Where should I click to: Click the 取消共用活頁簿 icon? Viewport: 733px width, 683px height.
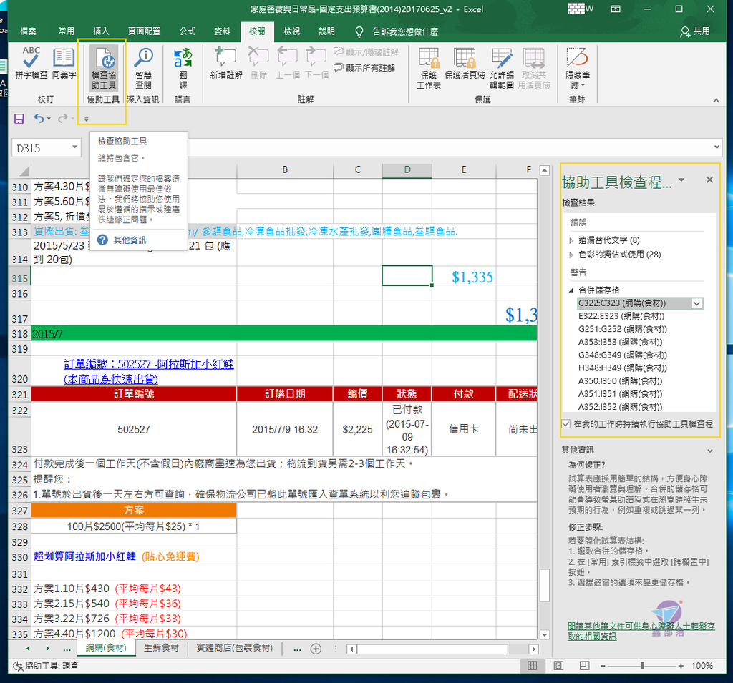tap(534, 68)
